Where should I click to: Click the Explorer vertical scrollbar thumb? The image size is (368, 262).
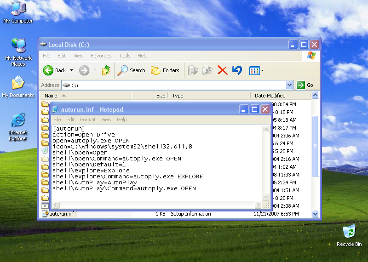click(315, 146)
